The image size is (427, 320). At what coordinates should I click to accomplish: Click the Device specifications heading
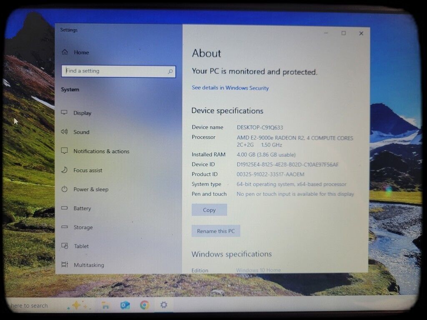pos(227,111)
